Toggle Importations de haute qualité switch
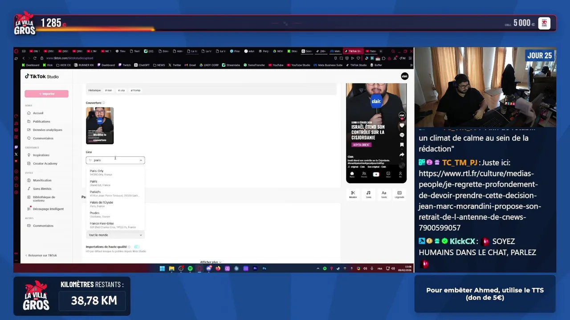This screenshot has height=320, width=570. [136, 247]
